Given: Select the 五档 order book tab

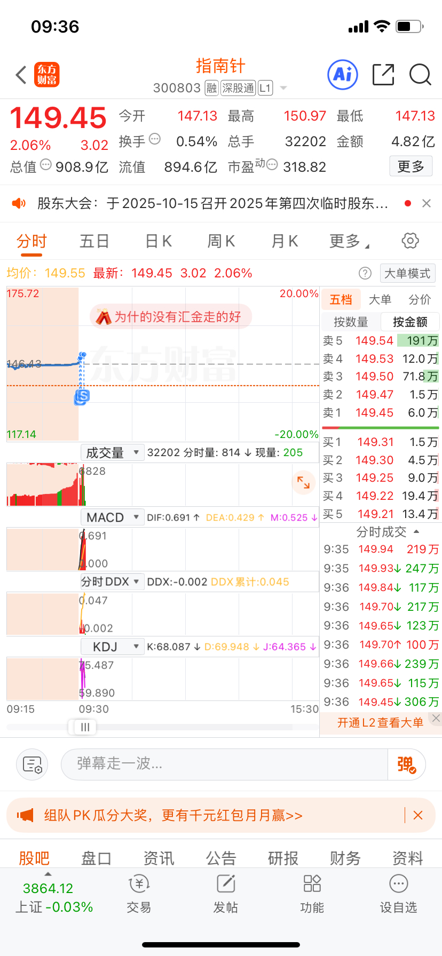Looking at the screenshot, I should pos(341,299).
